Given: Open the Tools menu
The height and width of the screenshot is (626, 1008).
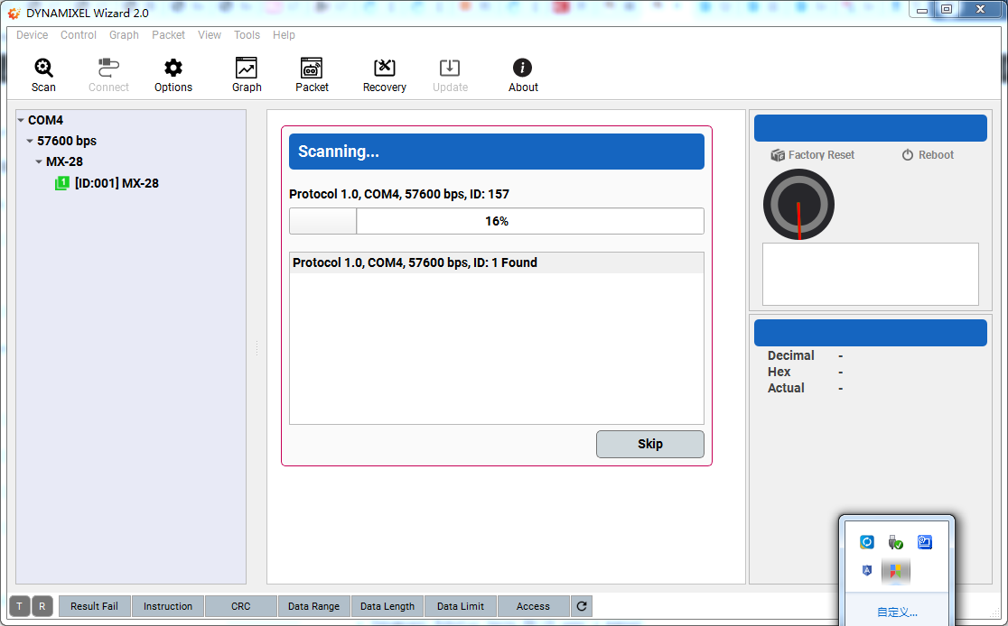Looking at the screenshot, I should pyautogui.click(x=247, y=35).
